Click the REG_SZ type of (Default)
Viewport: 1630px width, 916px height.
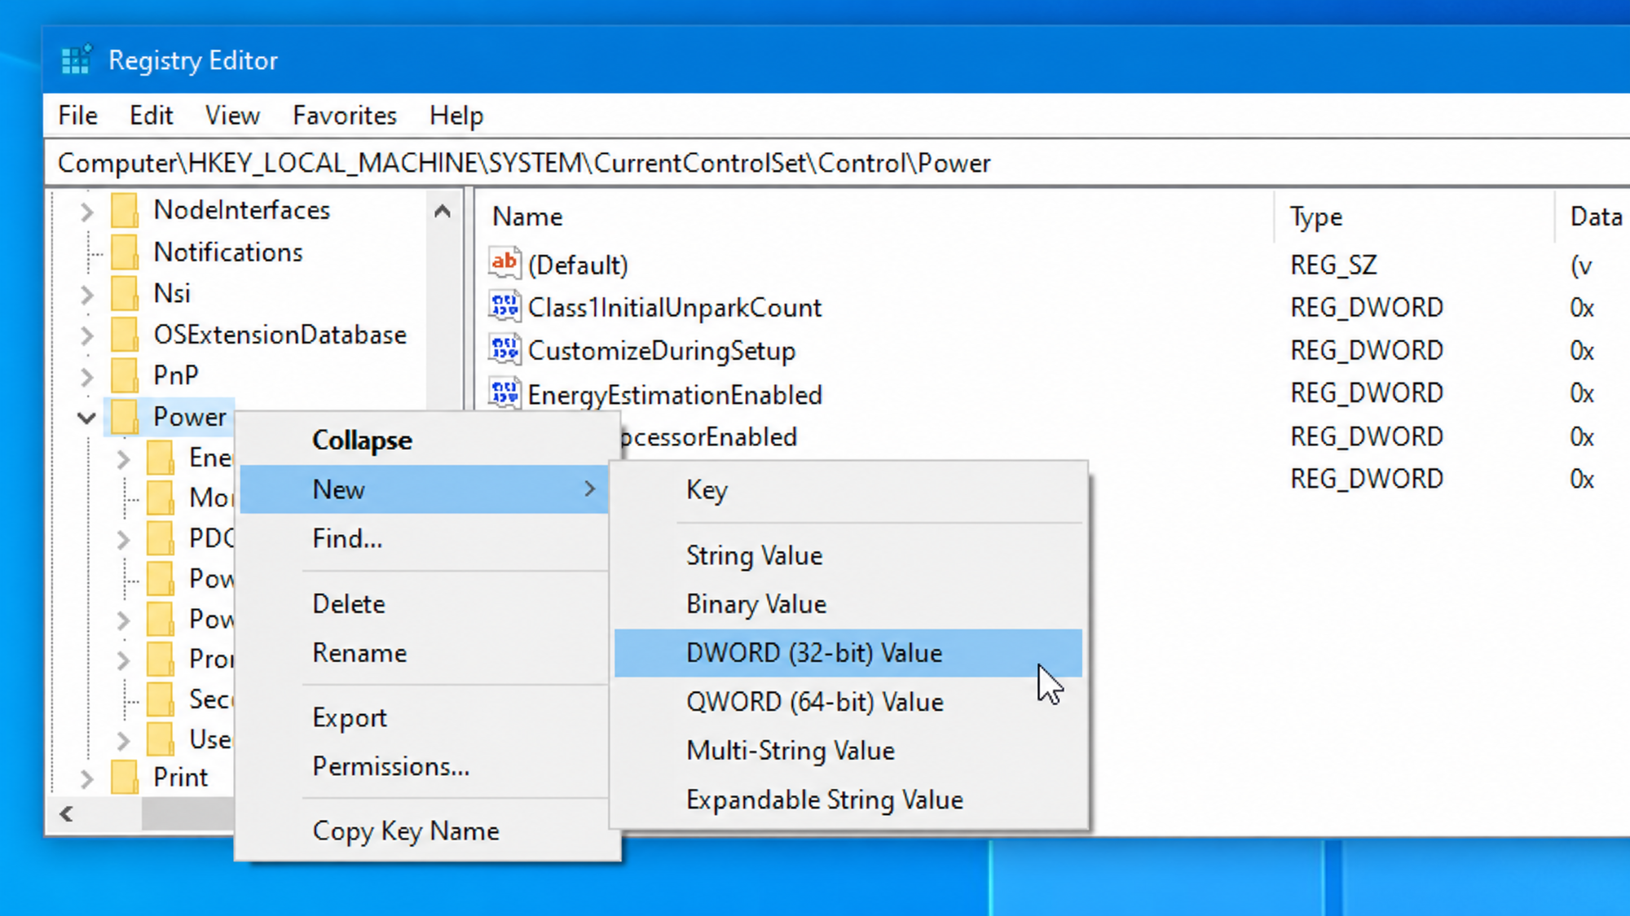(1333, 265)
